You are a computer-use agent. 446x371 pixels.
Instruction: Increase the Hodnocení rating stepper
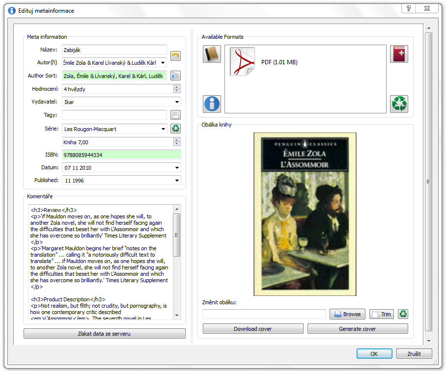(x=177, y=87)
